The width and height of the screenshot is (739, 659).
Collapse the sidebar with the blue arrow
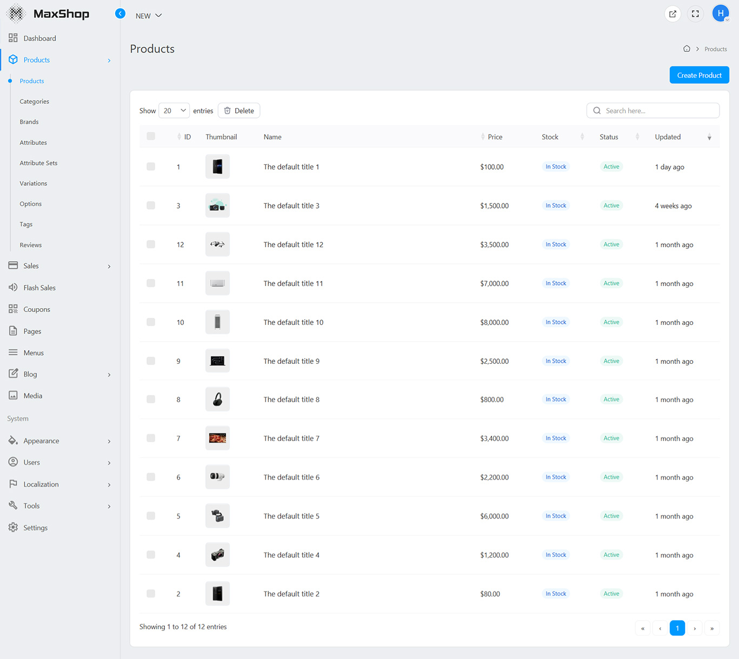click(x=120, y=14)
